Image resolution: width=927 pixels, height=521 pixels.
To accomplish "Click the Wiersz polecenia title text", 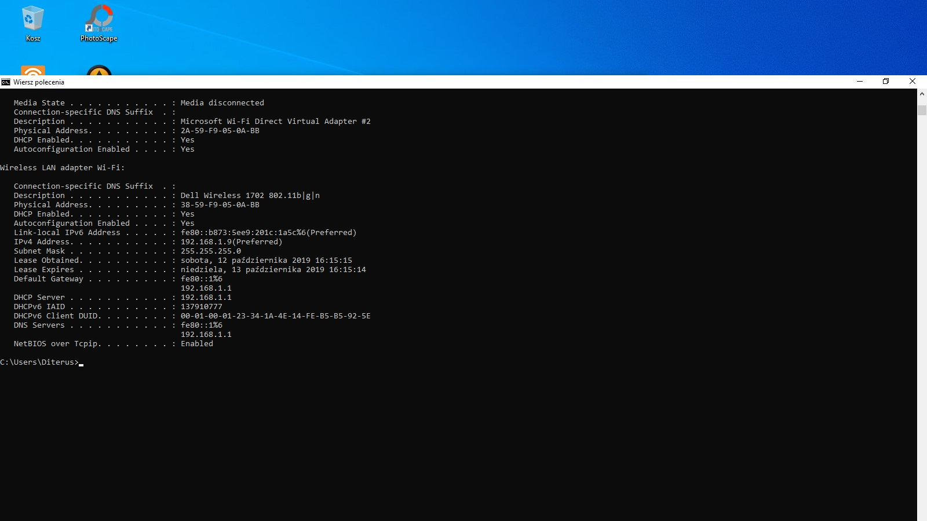I will click(x=39, y=82).
